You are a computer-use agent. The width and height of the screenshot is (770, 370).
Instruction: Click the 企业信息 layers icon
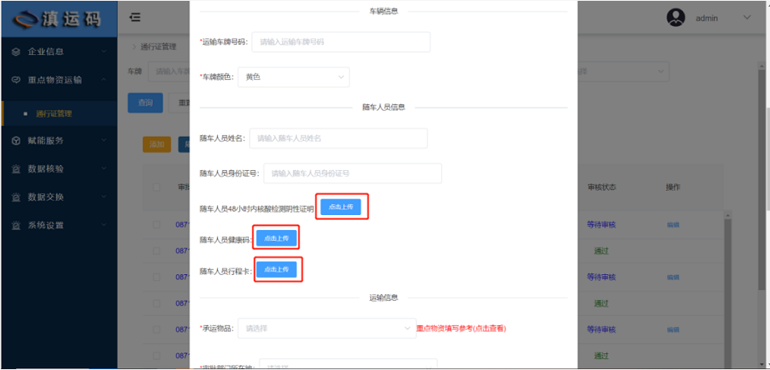(16, 52)
